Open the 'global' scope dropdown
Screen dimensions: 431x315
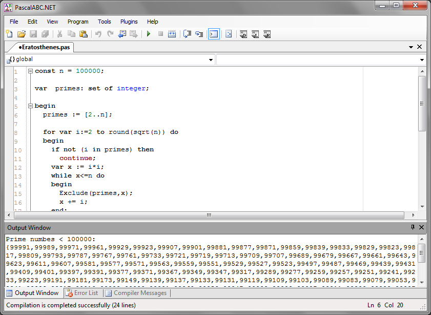211,60
